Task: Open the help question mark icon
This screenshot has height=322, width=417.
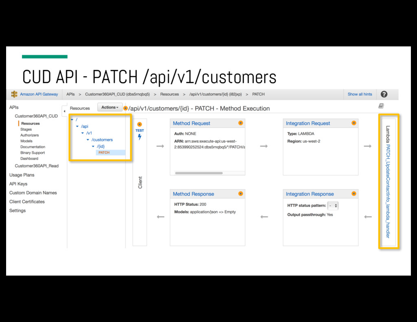Action: (x=384, y=94)
